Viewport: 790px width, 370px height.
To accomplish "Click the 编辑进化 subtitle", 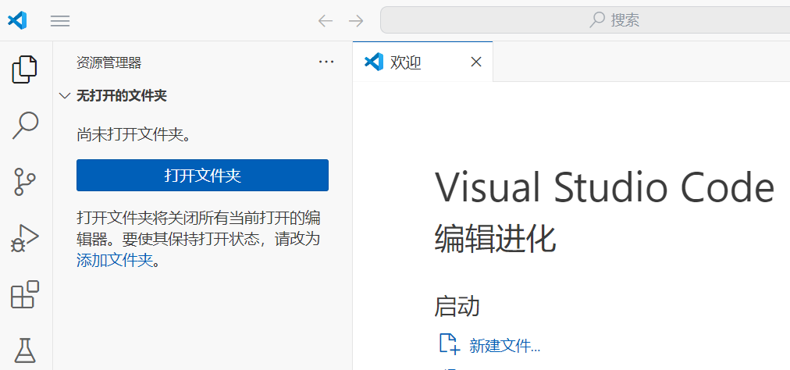I will 495,238.
